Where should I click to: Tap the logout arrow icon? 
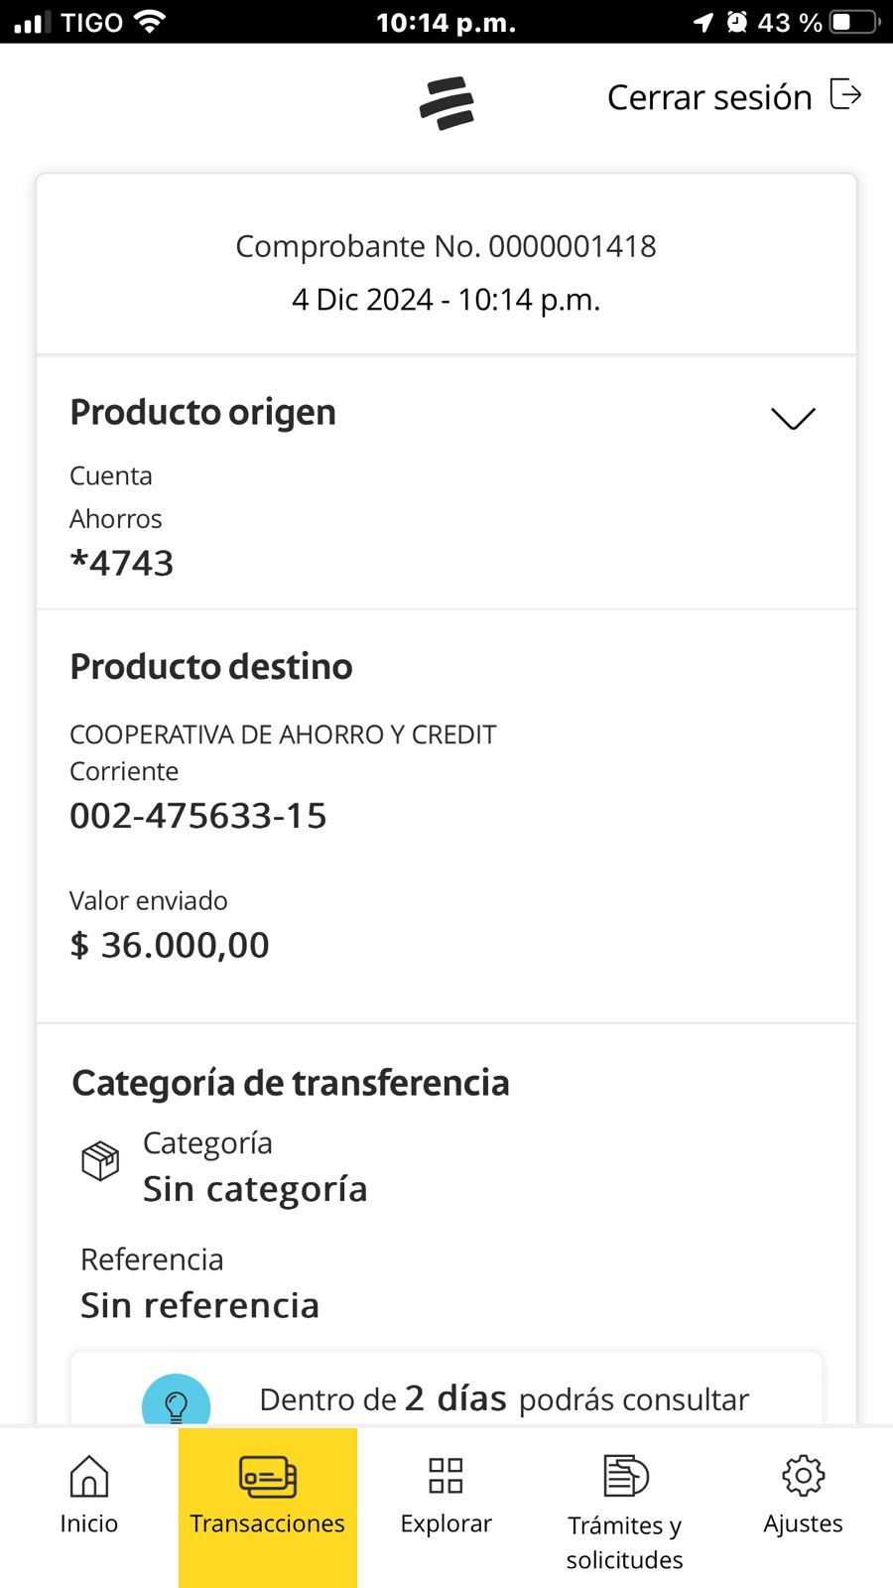click(x=844, y=95)
